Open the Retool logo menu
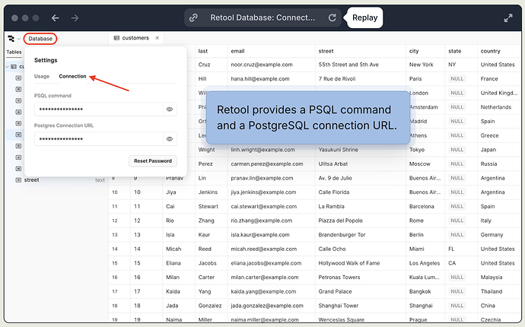 (11, 39)
